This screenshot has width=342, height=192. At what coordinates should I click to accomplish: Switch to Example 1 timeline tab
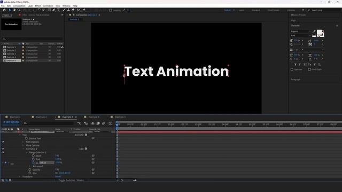[x=15, y=117]
